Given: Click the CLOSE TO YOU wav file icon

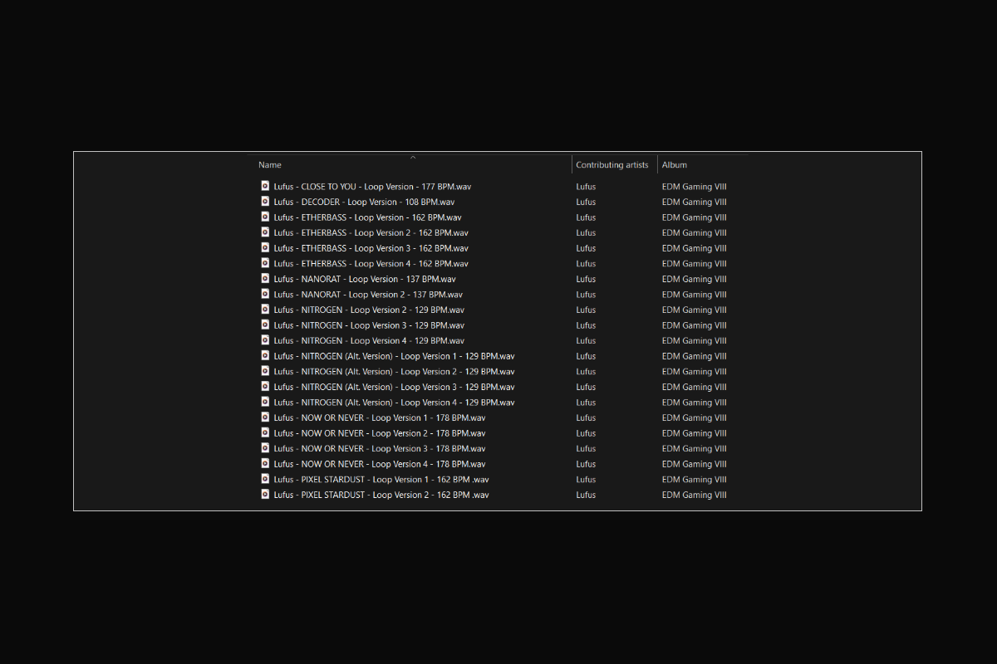Looking at the screenshot, I should tap(265, 186).
